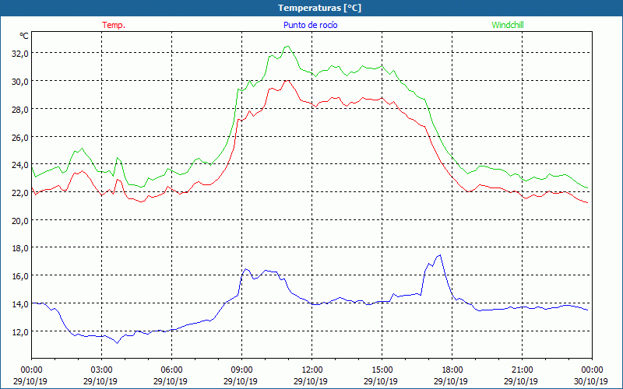Click the 12,0 y-axis value
The image size is (623, 389).
[x=20, y=331]
